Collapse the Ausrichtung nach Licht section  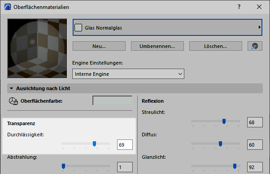[11, 88]
